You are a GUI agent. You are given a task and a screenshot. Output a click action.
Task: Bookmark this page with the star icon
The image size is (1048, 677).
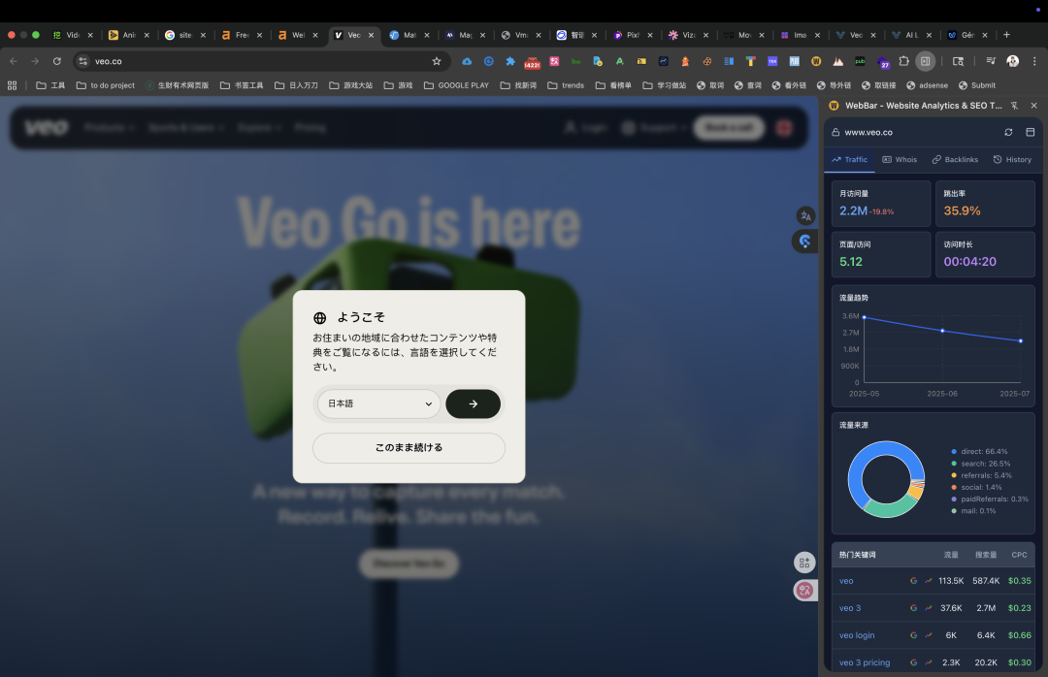coord(437,61)
